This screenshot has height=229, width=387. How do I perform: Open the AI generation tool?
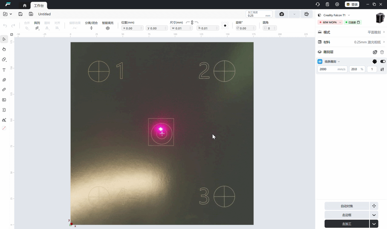pyautogui.click(x=4, y=120)
